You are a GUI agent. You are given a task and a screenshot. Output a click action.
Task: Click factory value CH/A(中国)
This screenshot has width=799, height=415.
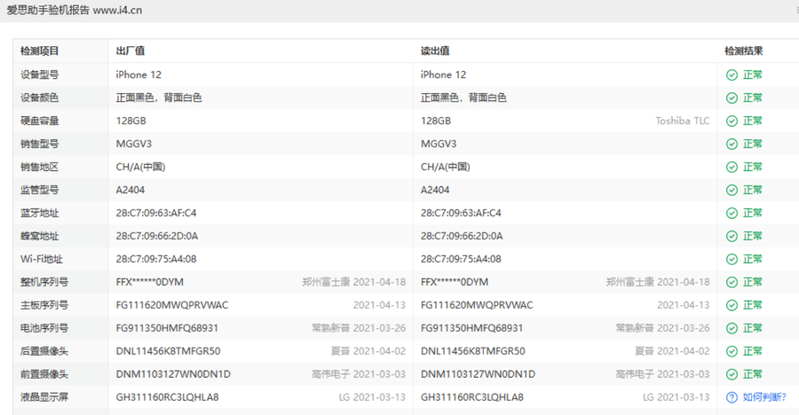point(140,167)
